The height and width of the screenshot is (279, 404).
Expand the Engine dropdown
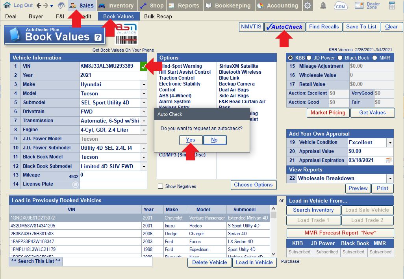tap(144, 130)
